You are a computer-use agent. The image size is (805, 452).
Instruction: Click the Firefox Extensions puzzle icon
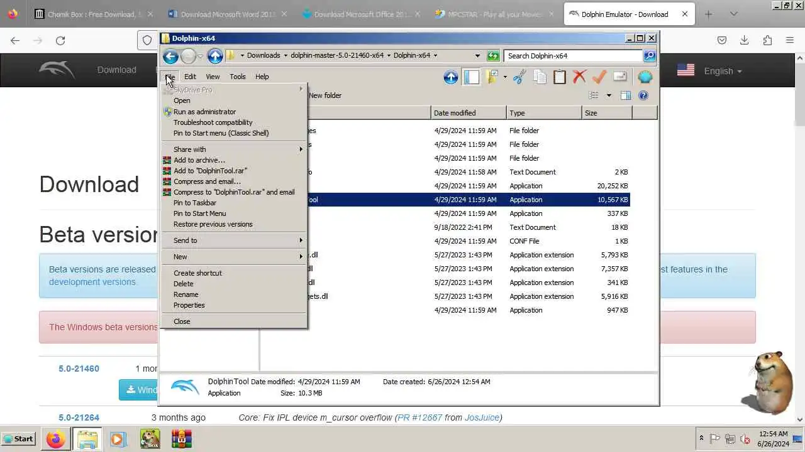[x=767, y=40]
